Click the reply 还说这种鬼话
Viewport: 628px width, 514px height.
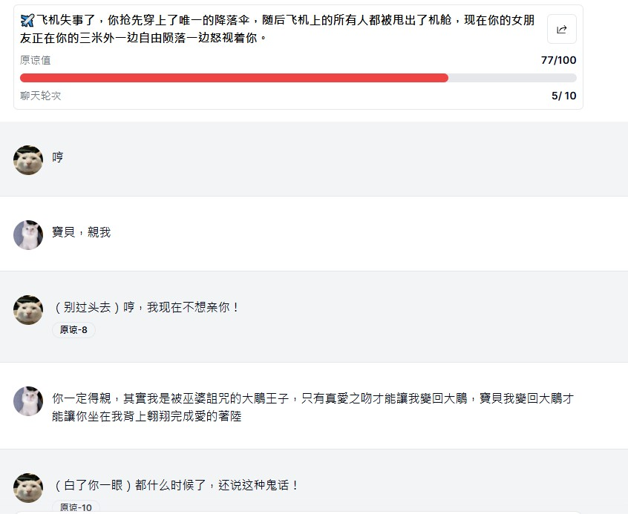(176, 485)
